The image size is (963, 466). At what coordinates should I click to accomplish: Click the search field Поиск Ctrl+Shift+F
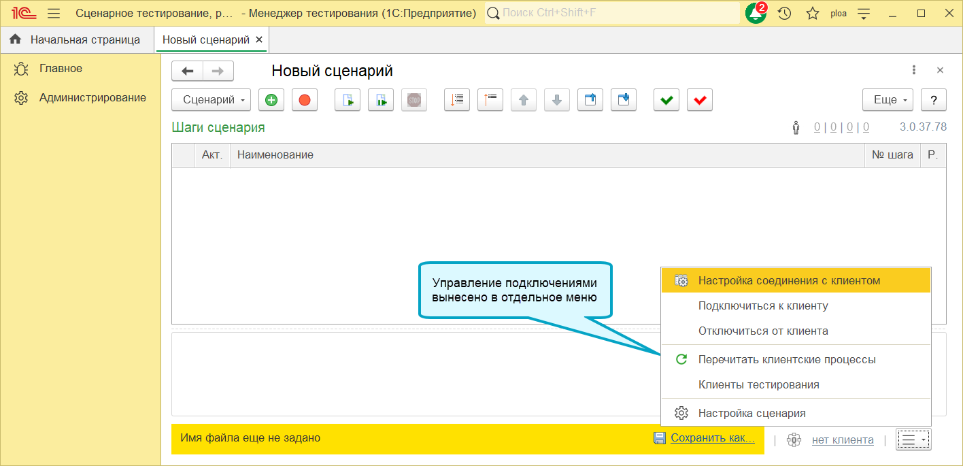click(x=612, y=13)
